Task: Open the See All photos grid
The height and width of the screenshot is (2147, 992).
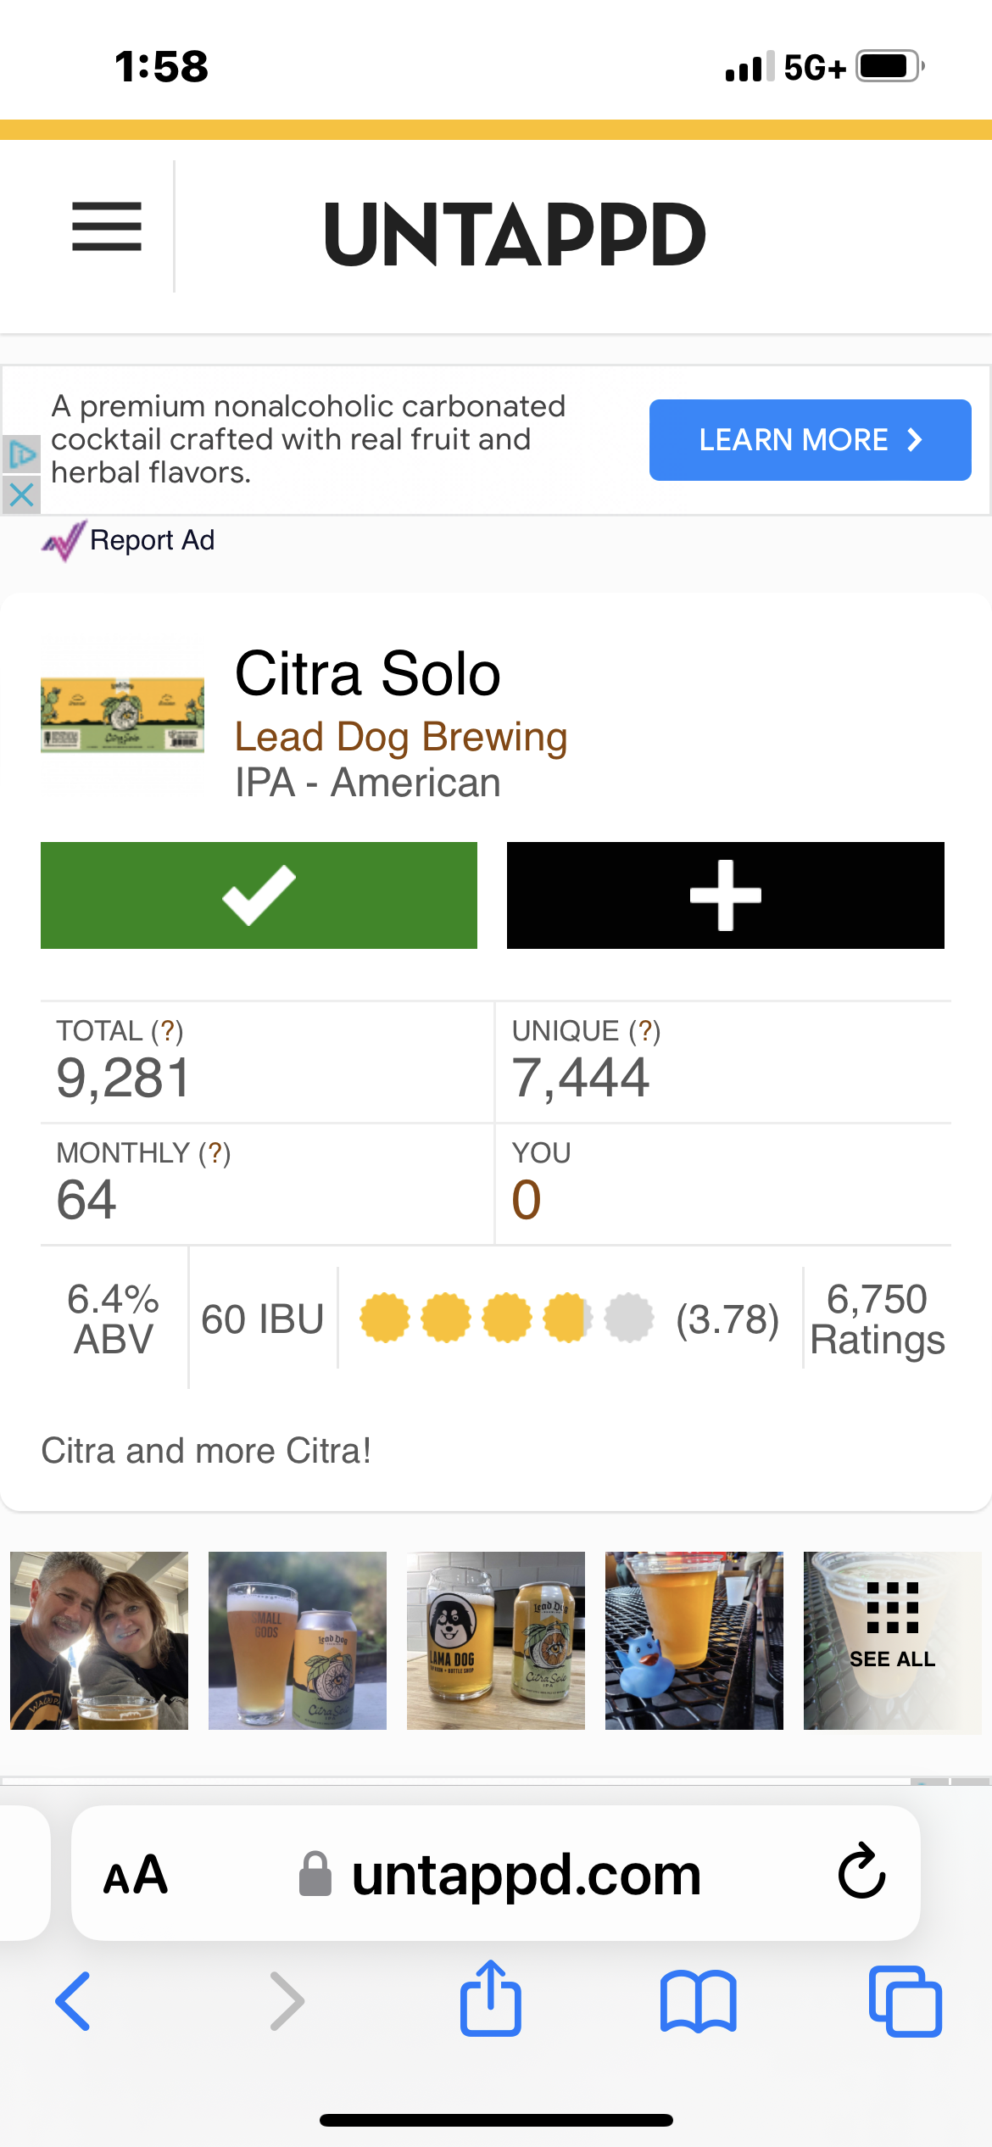Action: (x=892, y=1640)
